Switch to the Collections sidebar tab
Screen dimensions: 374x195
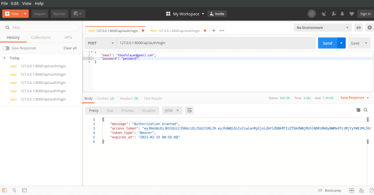coord(40,37)
